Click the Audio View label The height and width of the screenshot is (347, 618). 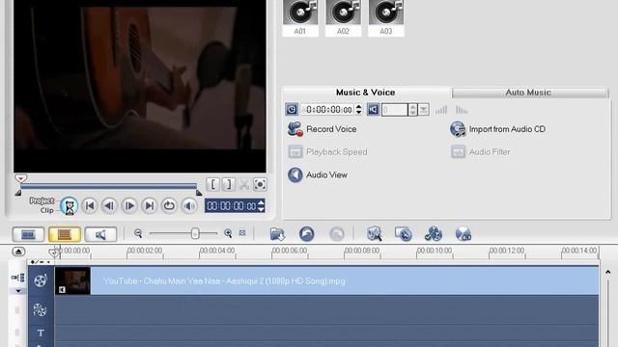[326, 174]
